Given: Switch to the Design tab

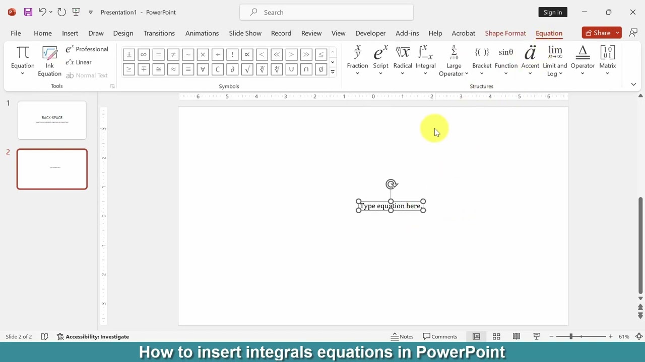Looking at the screenshot, I should [x=123, y=33].
